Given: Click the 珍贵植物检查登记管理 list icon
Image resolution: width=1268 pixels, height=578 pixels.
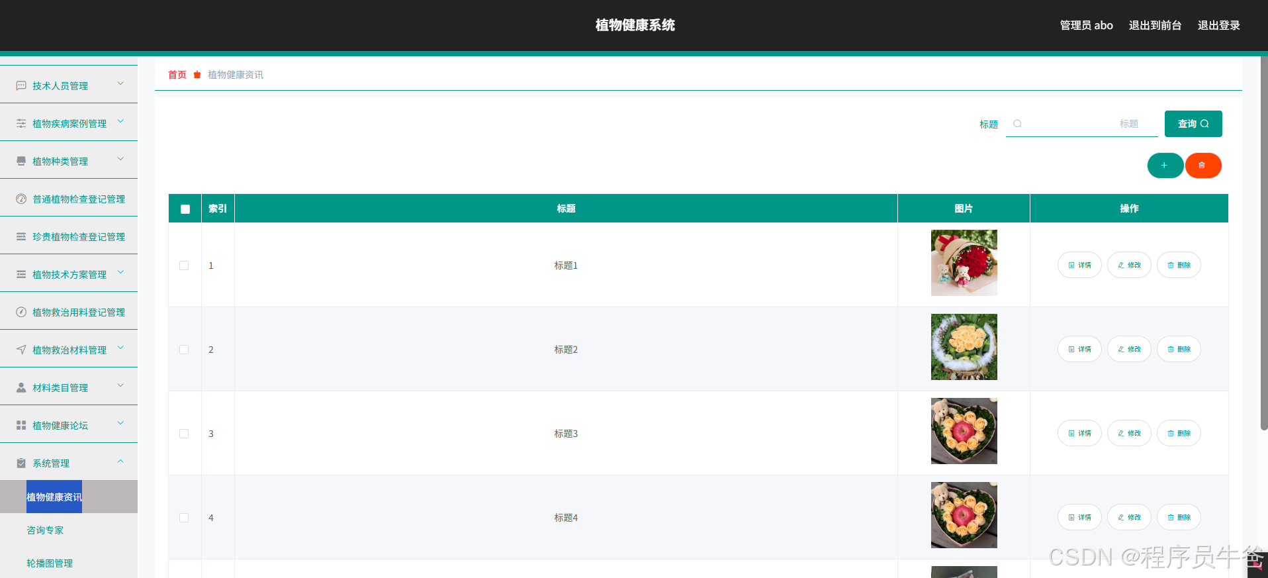Looking at the screenshot, I should pos(21,236).
